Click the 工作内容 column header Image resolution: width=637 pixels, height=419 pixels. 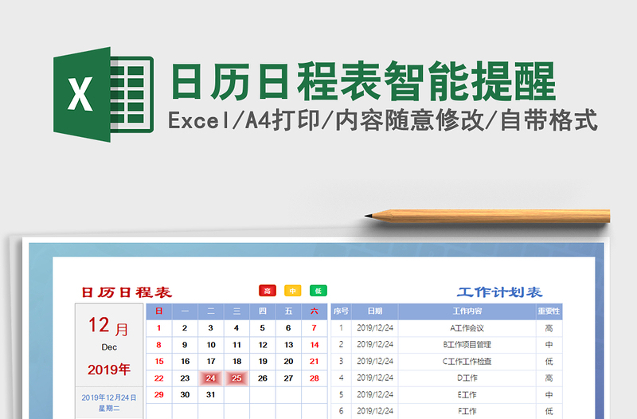pyautogui.click(x=467, y=311)
